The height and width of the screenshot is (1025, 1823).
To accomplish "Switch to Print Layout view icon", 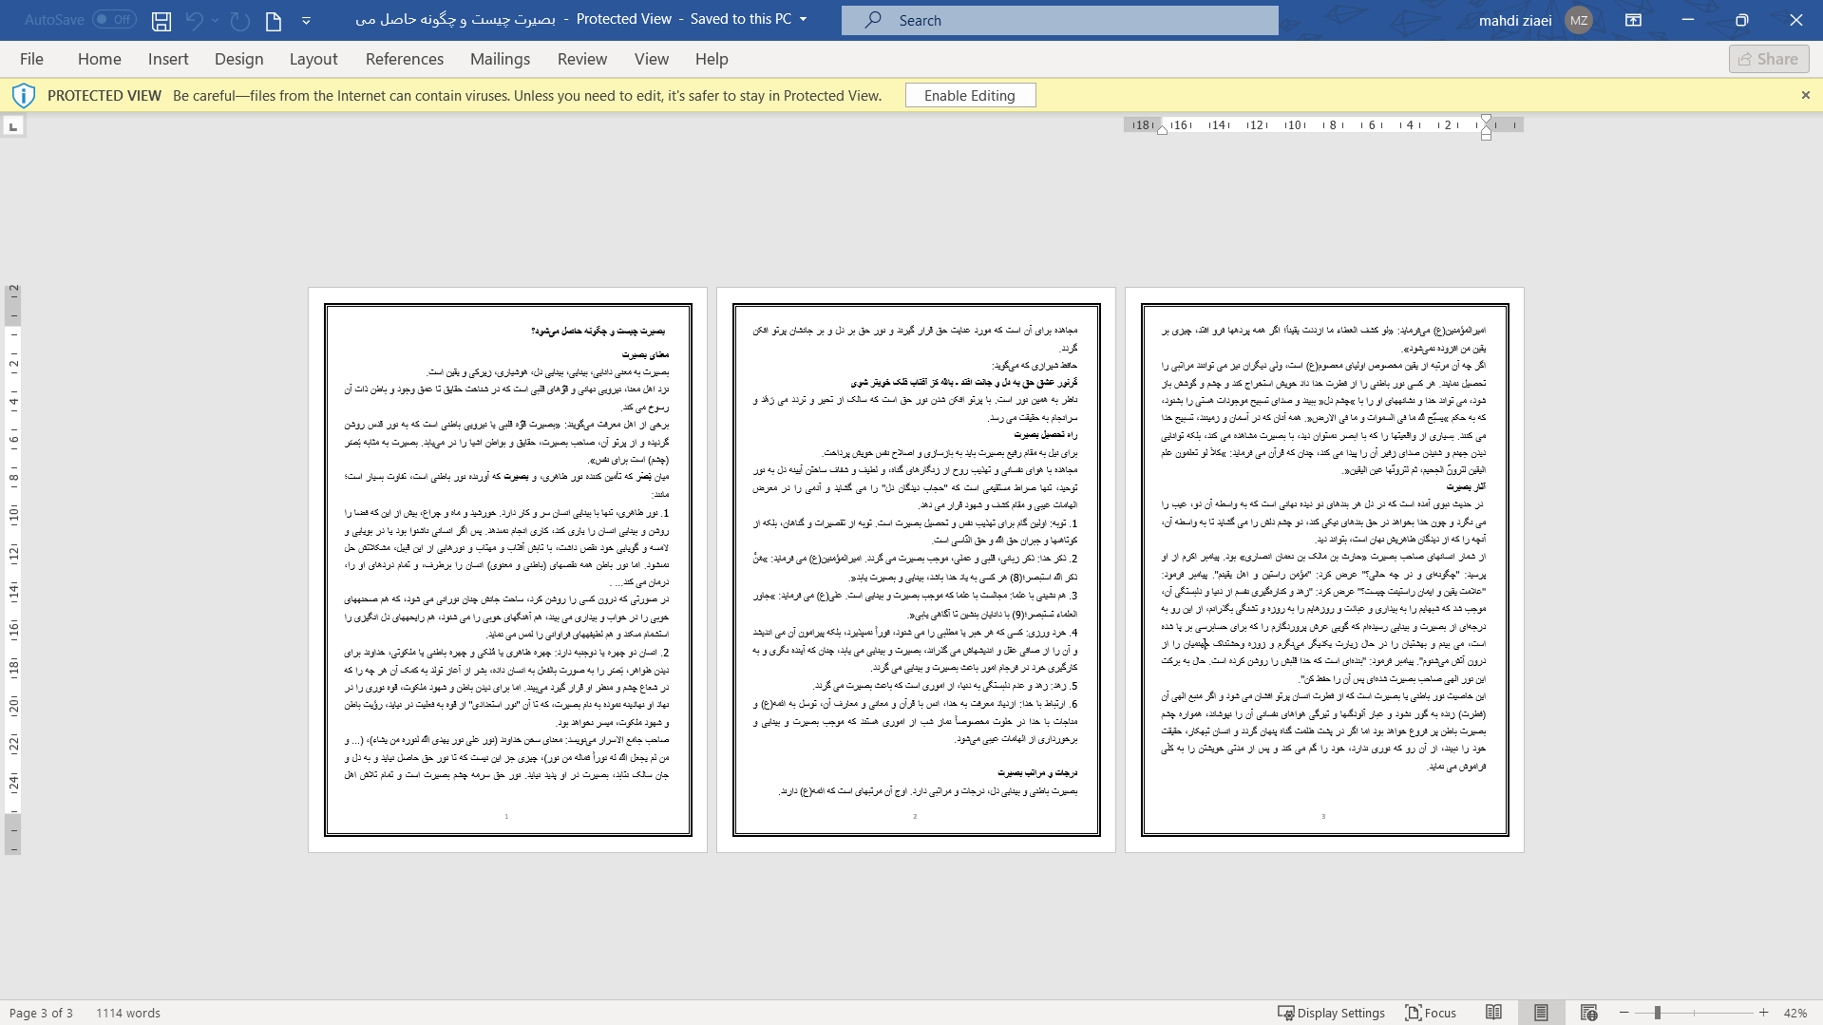I will click(x=1541, y=1013).
